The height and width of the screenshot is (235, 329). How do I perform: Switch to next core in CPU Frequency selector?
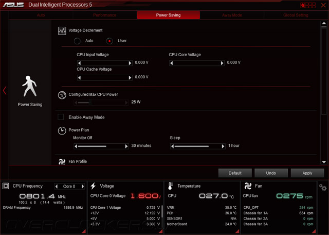[x=83, y=187]
